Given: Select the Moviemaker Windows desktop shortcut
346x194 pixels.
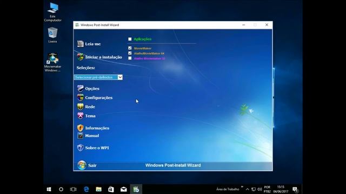Looking at the screenshot, I should [53, 63].
